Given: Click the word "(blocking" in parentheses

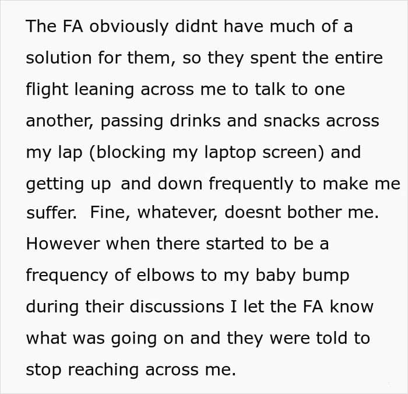Looking at the screenshot, I should [x=128, y=153].
